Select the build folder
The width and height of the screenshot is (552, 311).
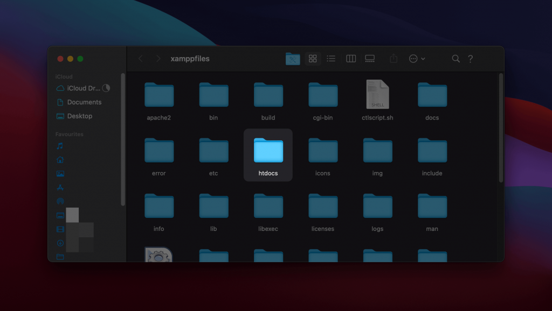[268, 95]
